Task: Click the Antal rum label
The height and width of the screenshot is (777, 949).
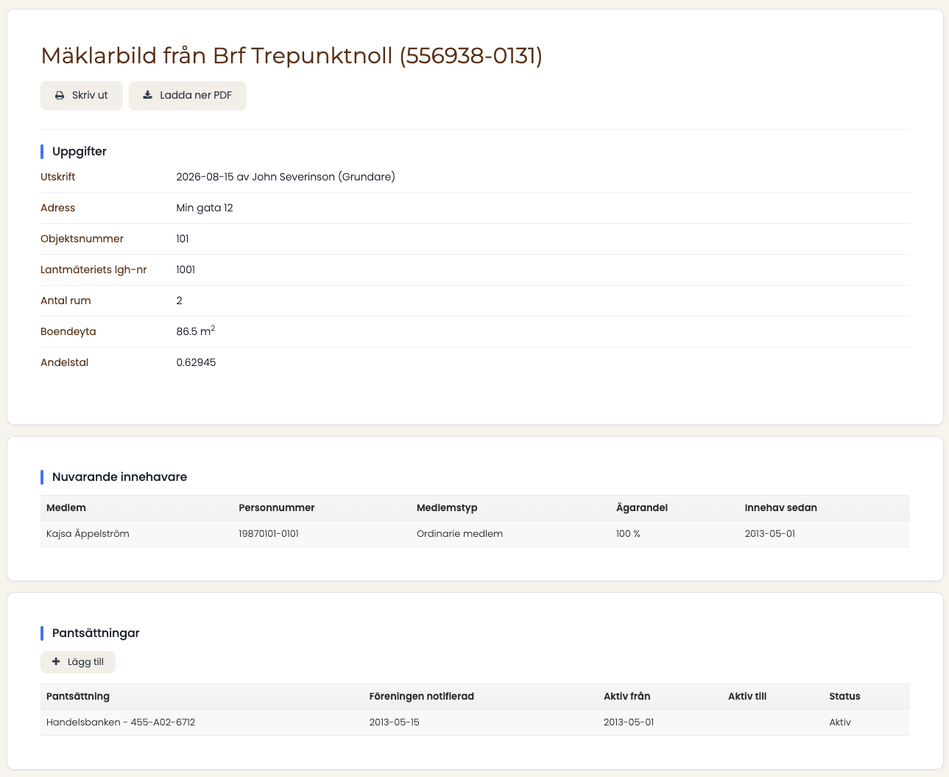Action: tap(66, 300)
